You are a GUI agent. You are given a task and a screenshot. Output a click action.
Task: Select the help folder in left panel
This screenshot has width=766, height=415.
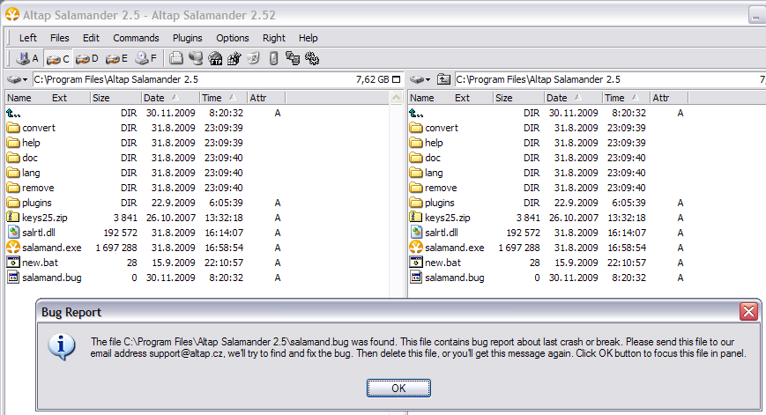[x=24, y=143]
